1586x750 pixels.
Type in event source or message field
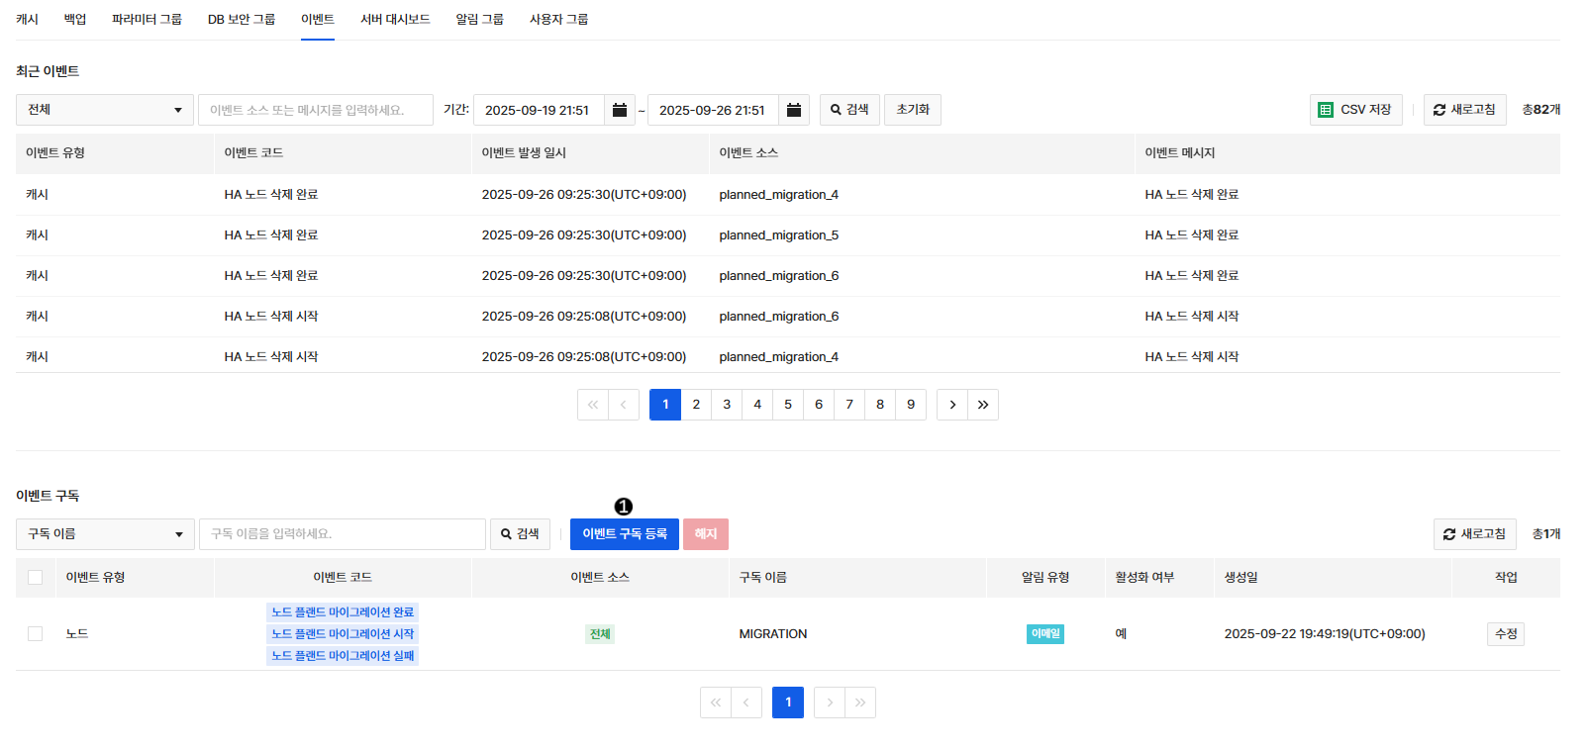[315, 110]
